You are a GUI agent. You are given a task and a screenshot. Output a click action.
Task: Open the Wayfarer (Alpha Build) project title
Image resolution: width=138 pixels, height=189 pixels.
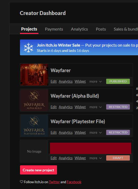[75, 96]
